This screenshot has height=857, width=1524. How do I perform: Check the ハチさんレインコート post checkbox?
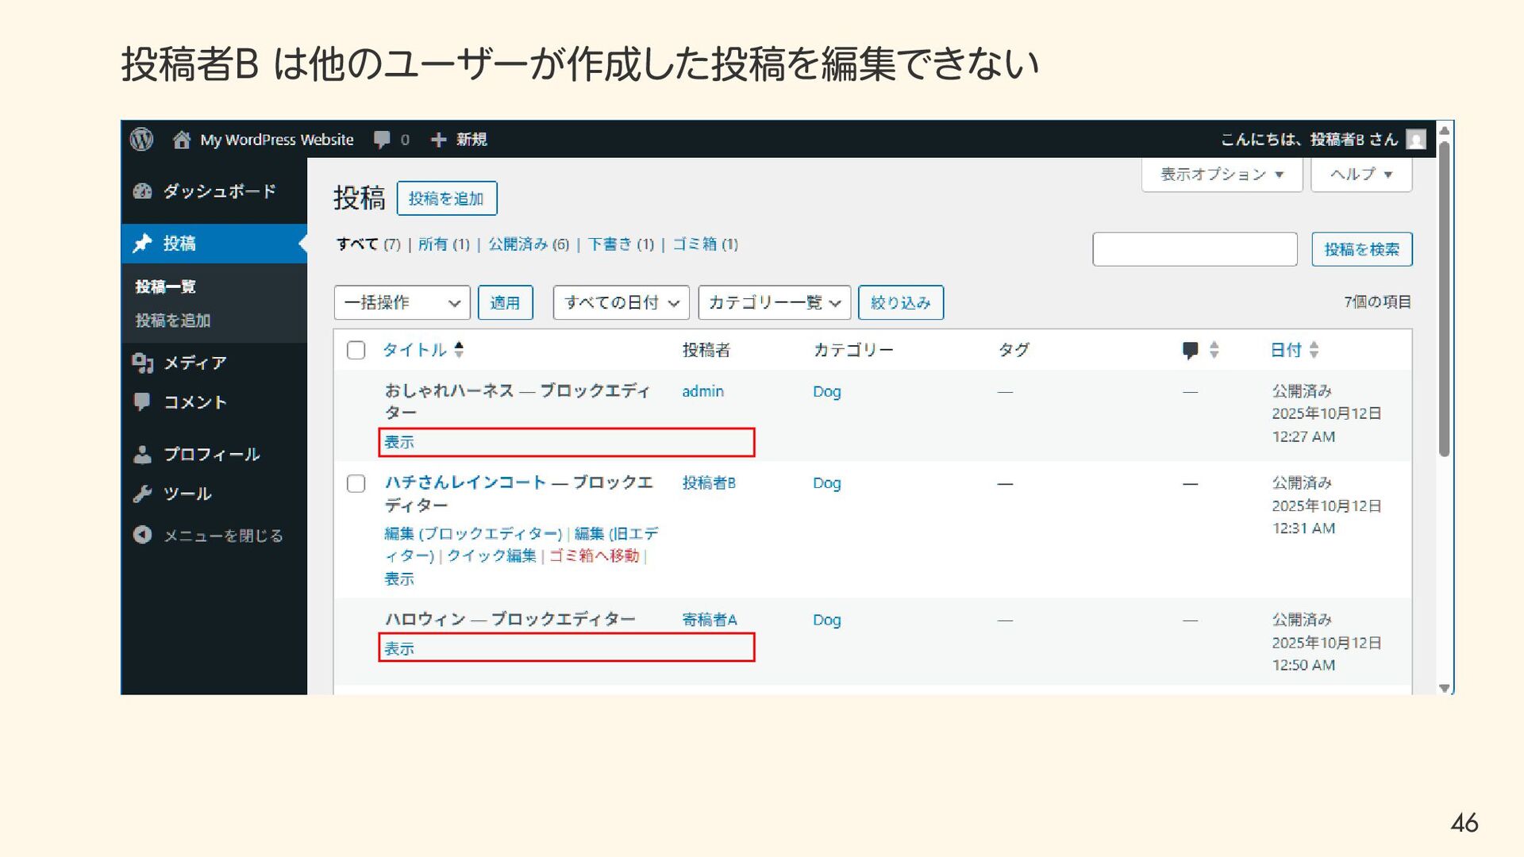356,483
